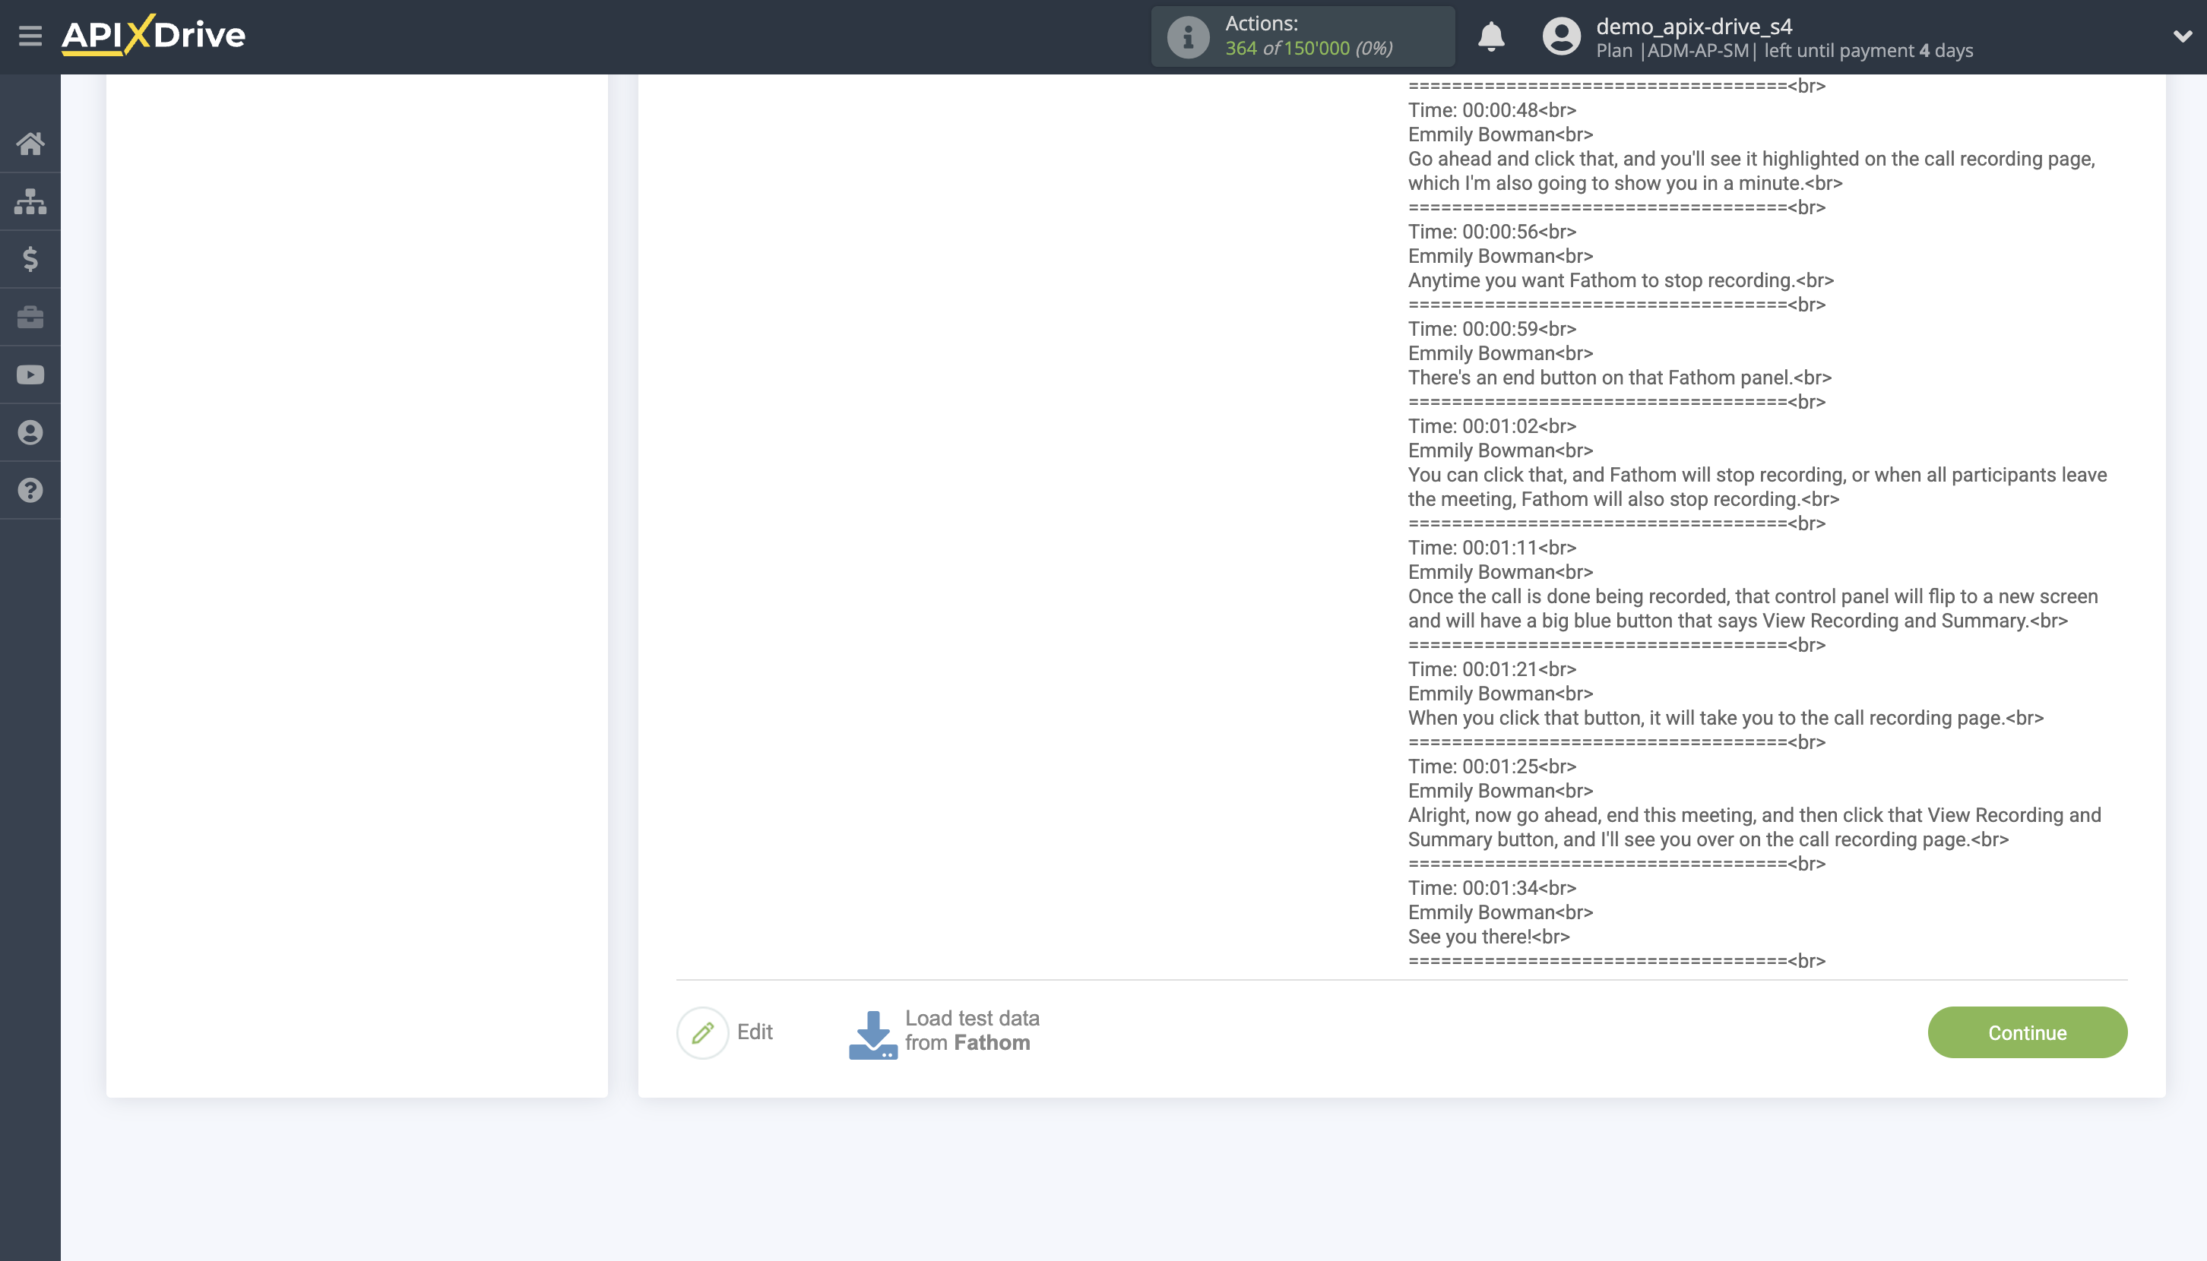Click the pencil Edit icon
Screen dimensions: 2207x1261
[704, 1032]
